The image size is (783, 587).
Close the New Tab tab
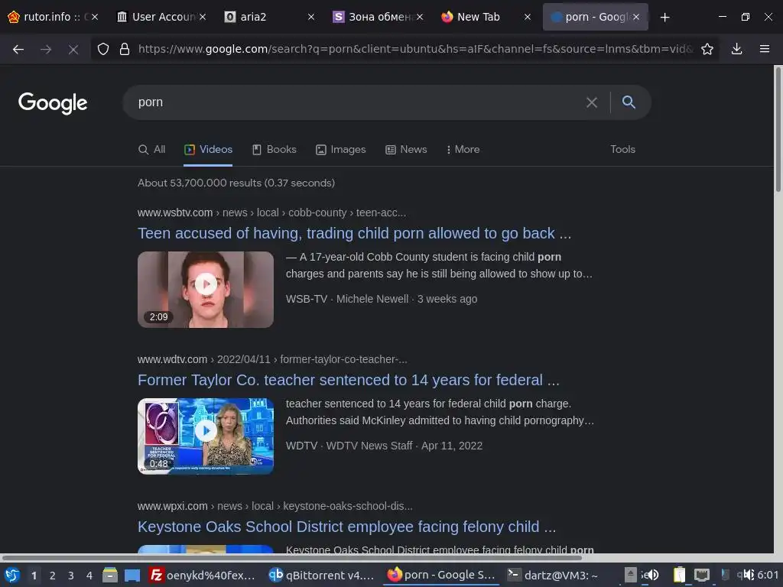528,17
